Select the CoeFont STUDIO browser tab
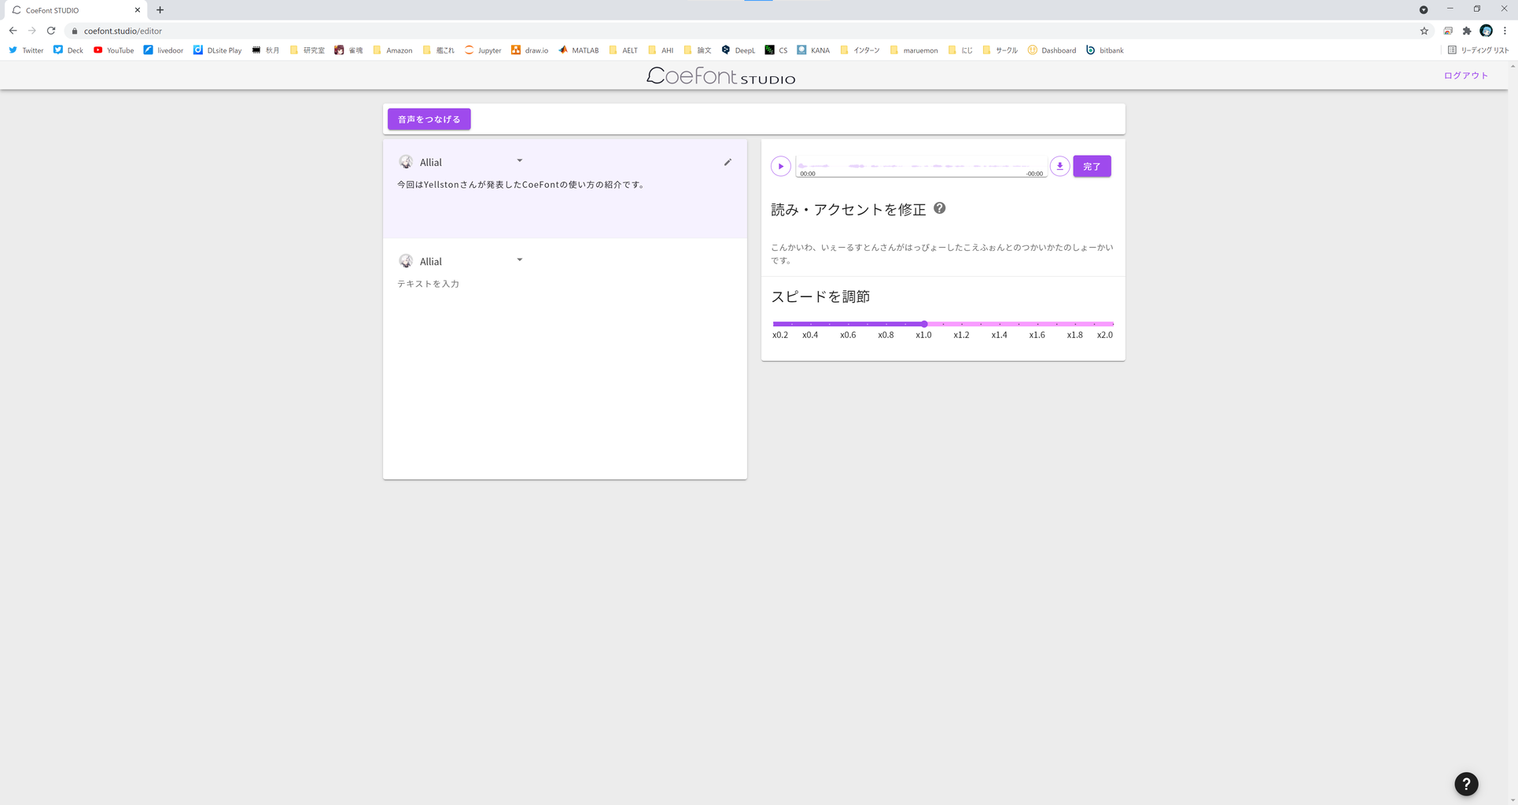Image resolution: width=1518 pixels, height=805 pixels. coord(76,10)
